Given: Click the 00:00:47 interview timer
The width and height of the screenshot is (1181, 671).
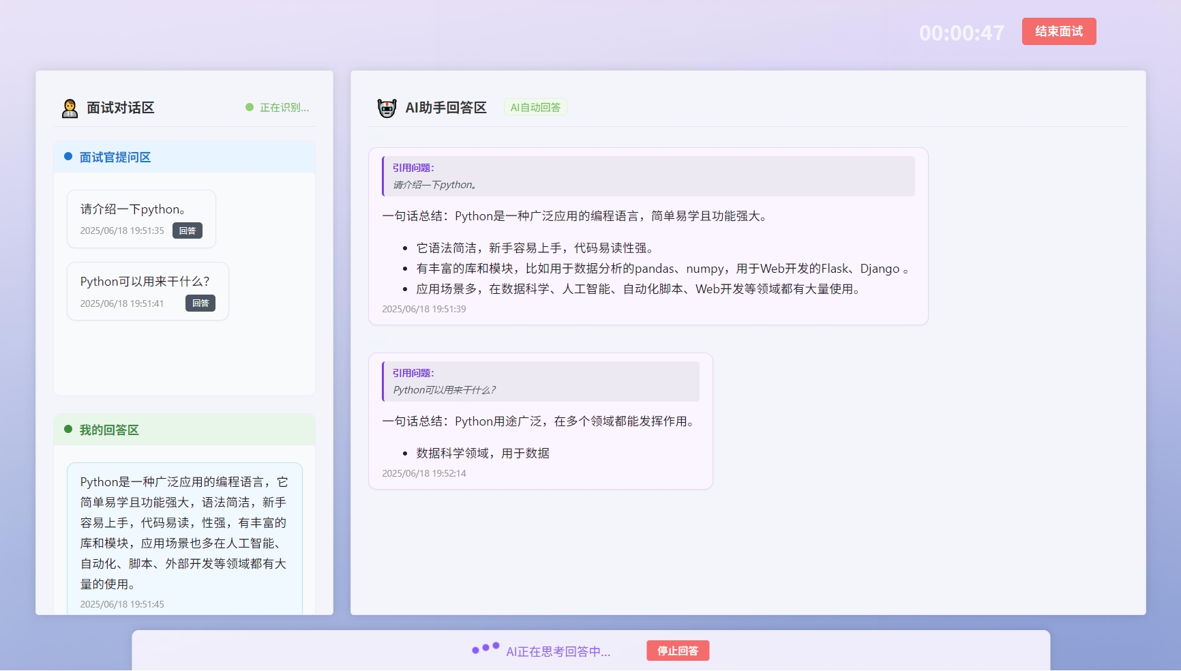Looking at the screenshot, I should tap(961, 33).
